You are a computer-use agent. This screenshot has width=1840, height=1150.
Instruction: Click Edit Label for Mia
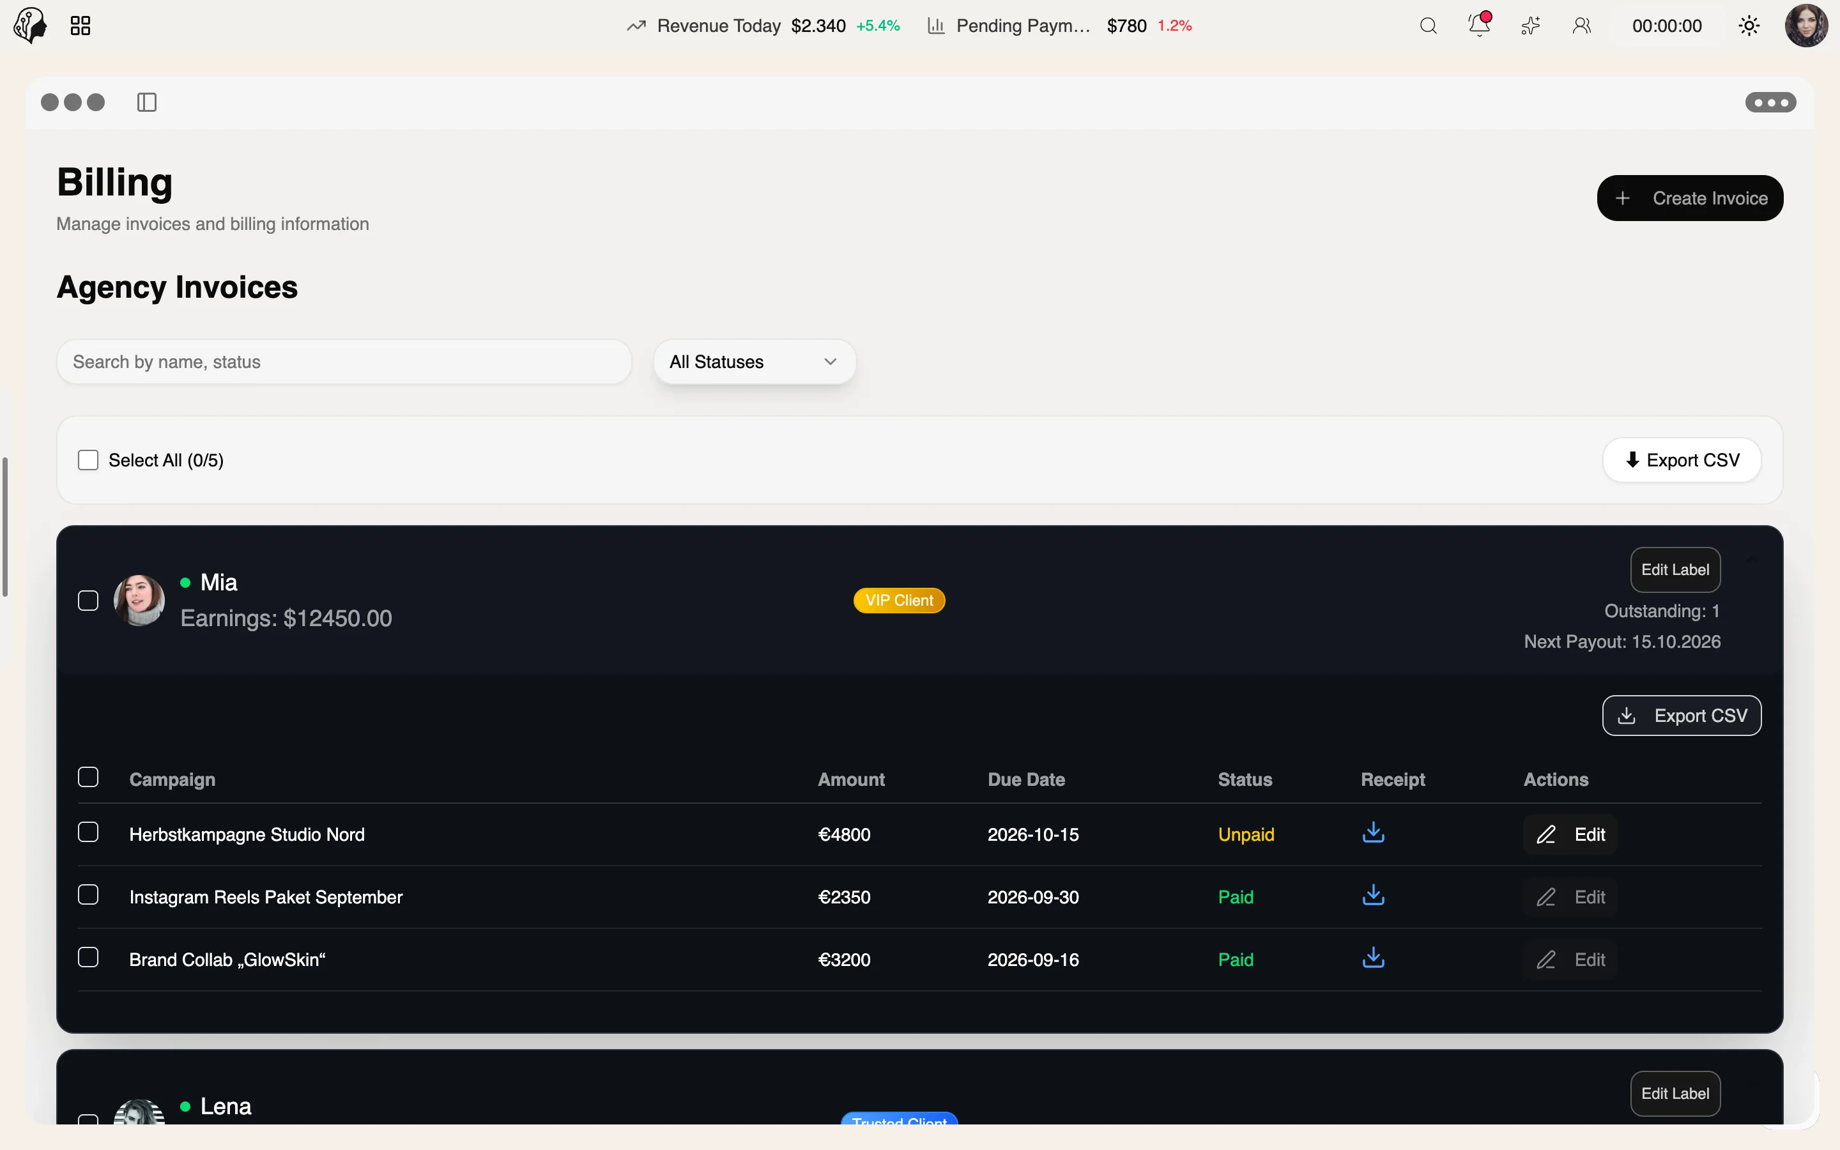(x=1675, y=570)
